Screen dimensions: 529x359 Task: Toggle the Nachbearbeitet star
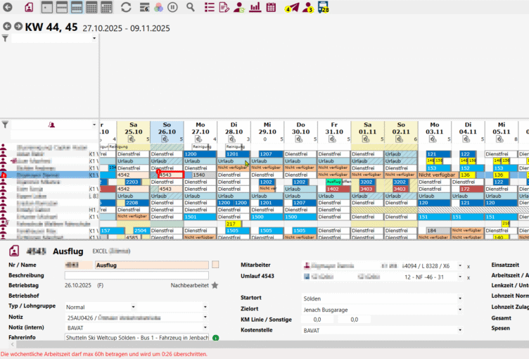(x=215, y=285)
